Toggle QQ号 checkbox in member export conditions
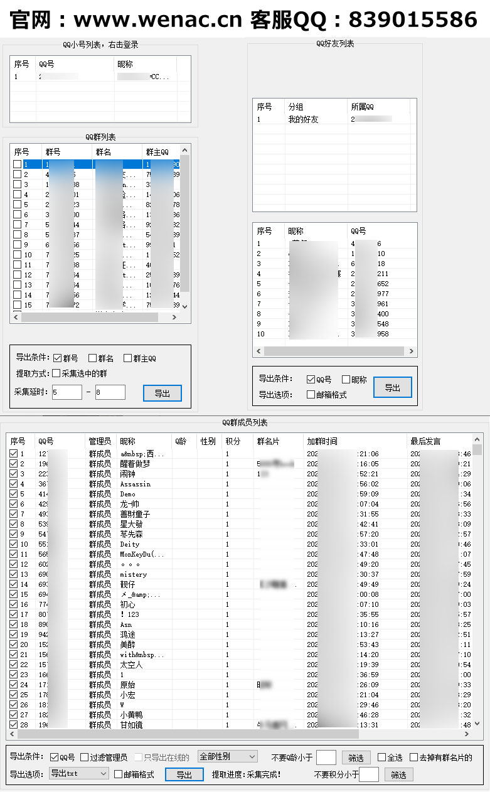The width and height of the screenshot is (490, 792). 54,757
